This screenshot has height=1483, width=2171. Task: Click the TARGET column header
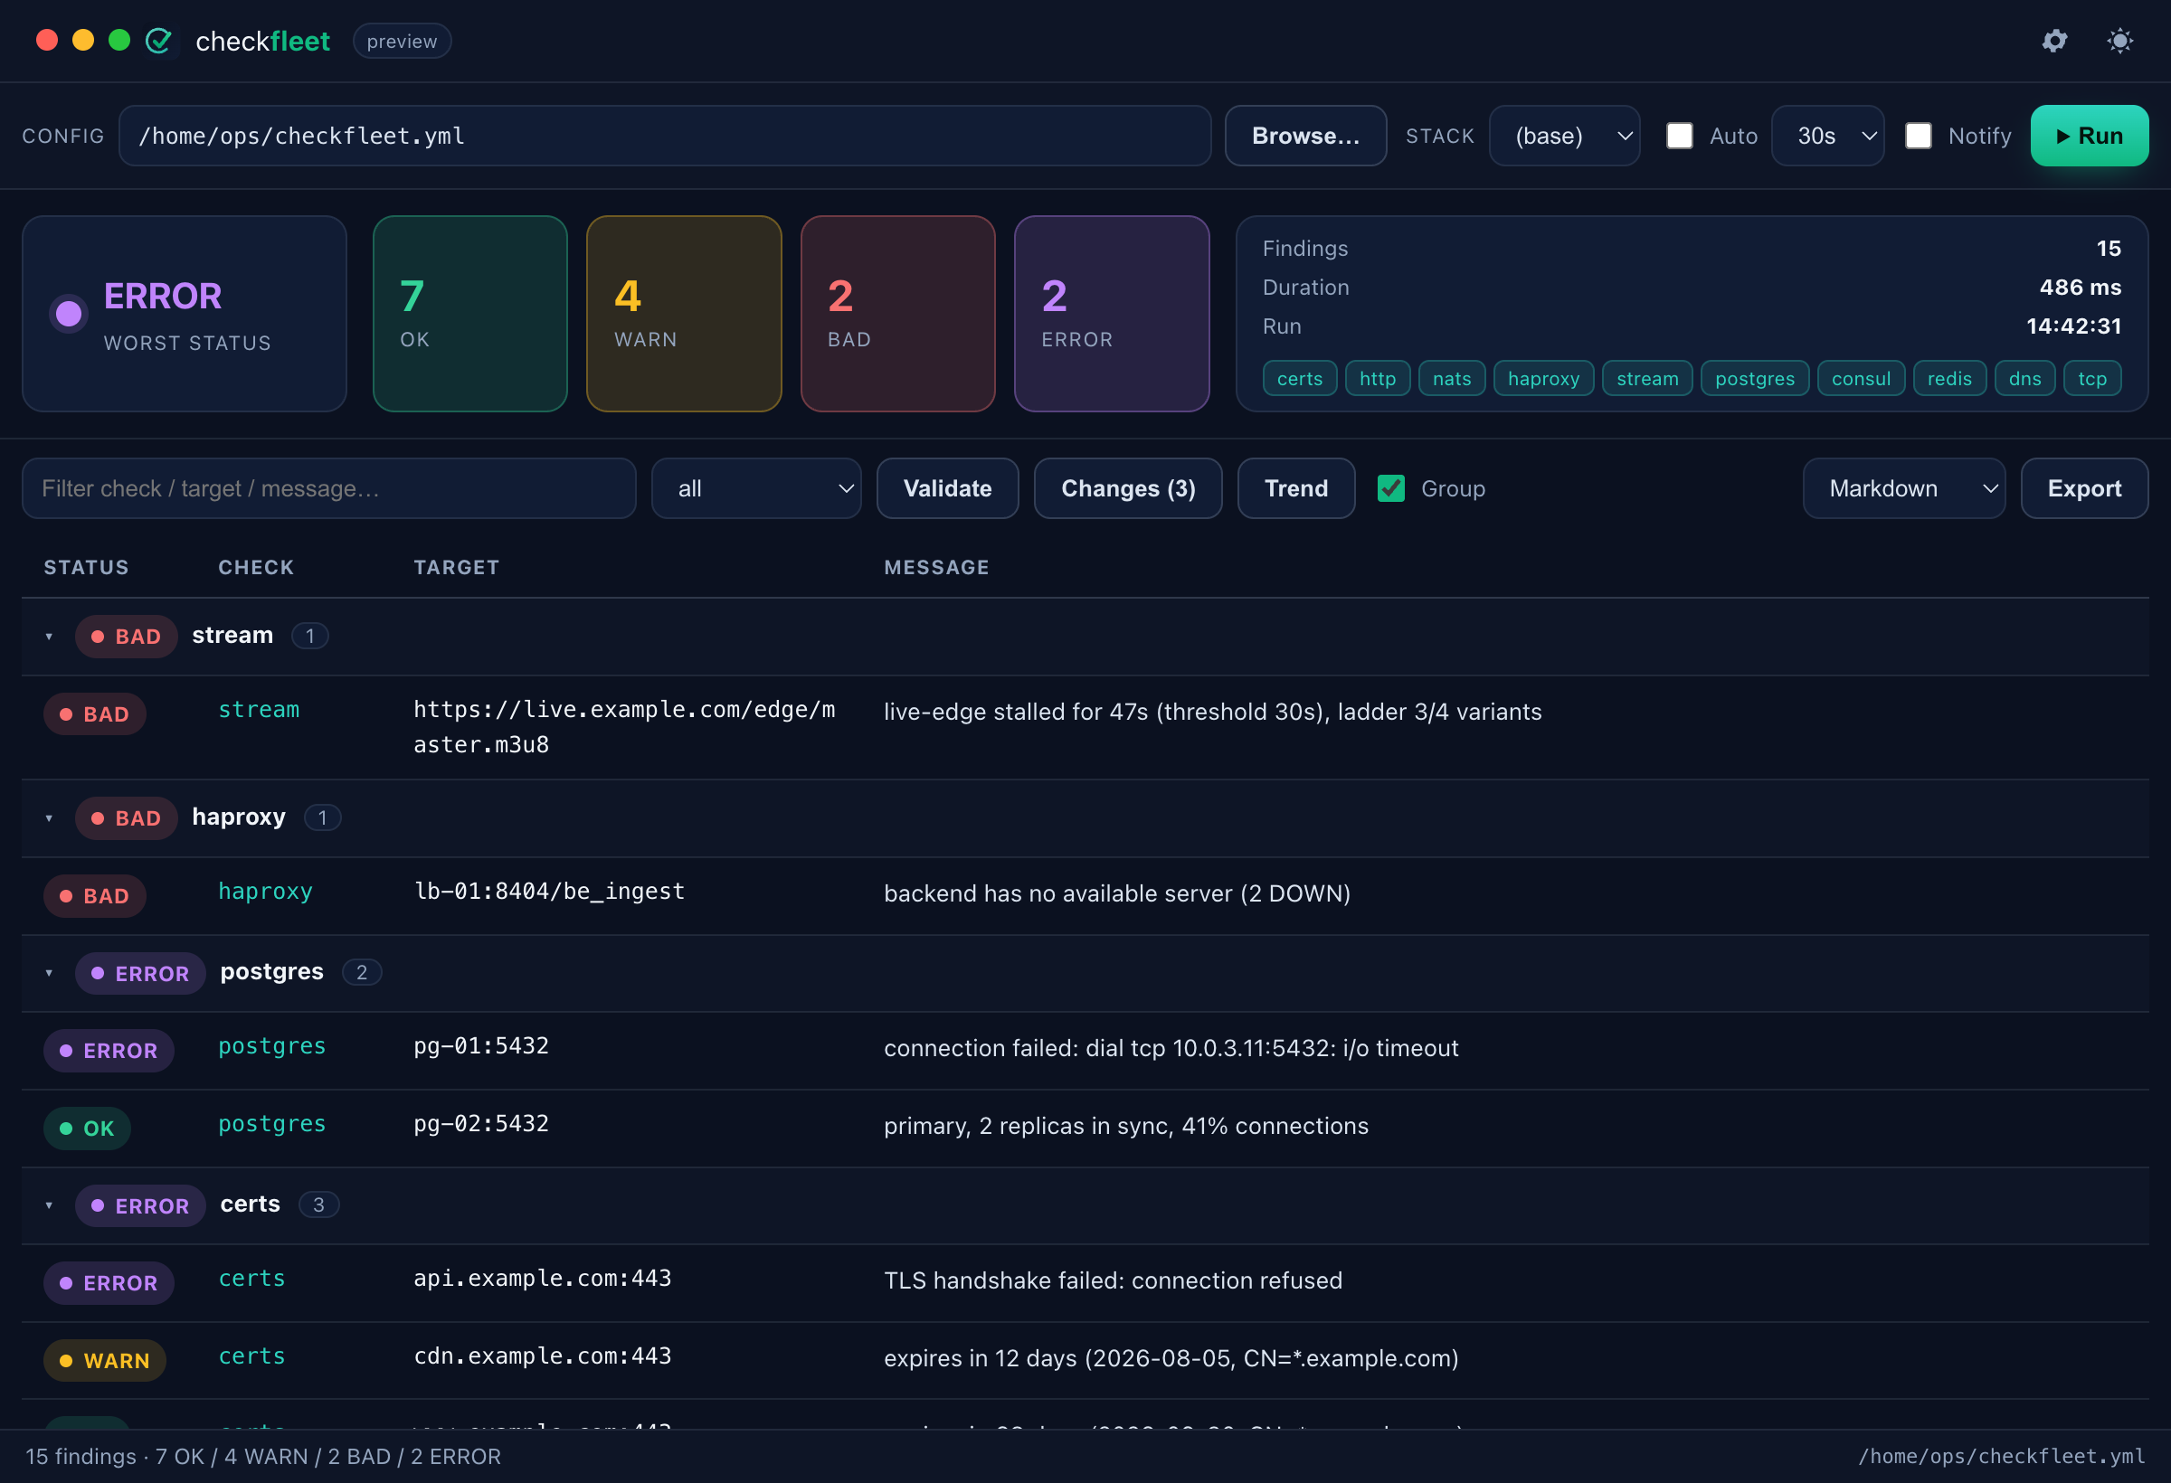(x=457, y=567)
